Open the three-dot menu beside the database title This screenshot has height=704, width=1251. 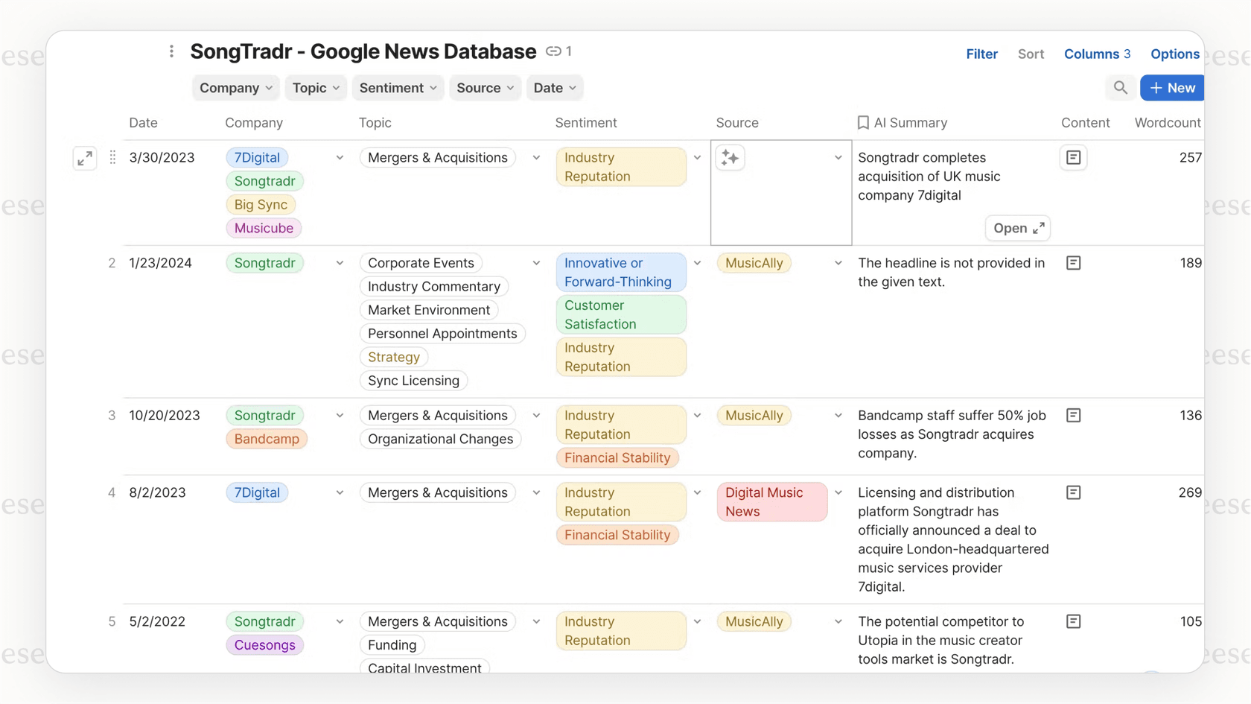point(171,51)
